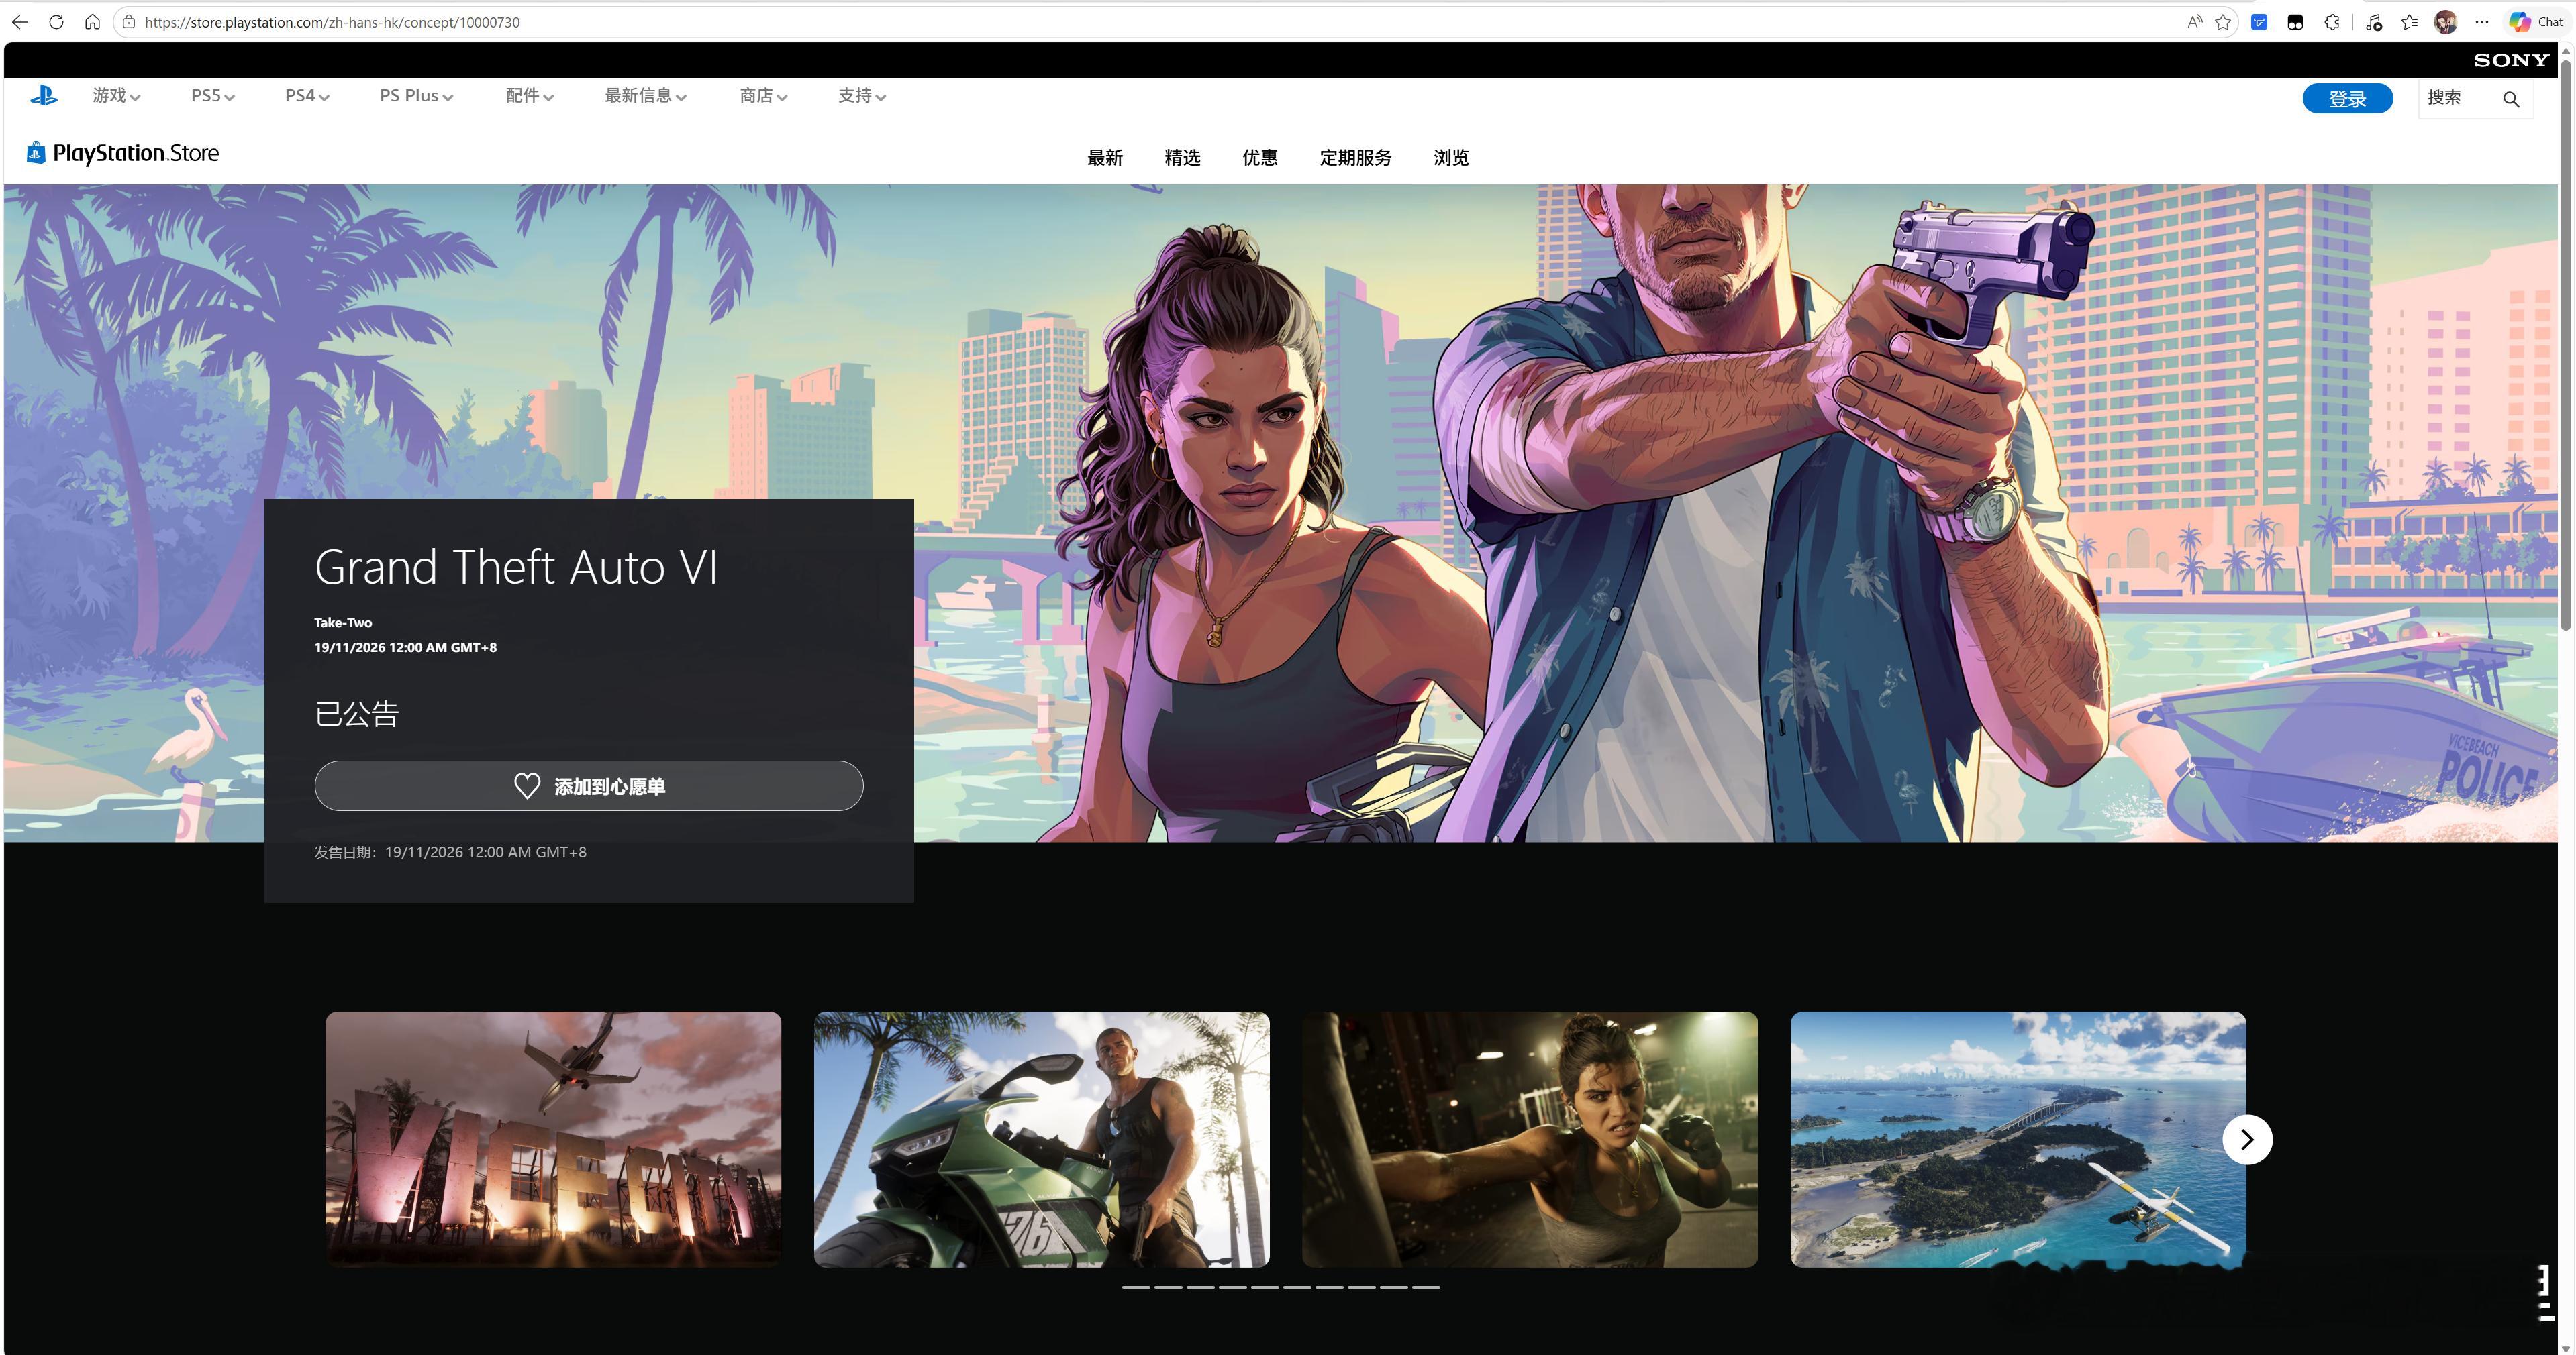Advance the screenshot carousel with the next arrow
2576x1355 pixels.
tap(2247, 1139)
